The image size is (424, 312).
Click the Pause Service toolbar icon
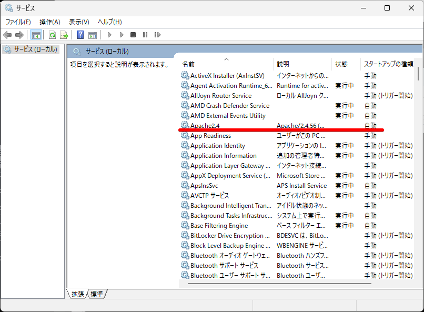[145, 35]
